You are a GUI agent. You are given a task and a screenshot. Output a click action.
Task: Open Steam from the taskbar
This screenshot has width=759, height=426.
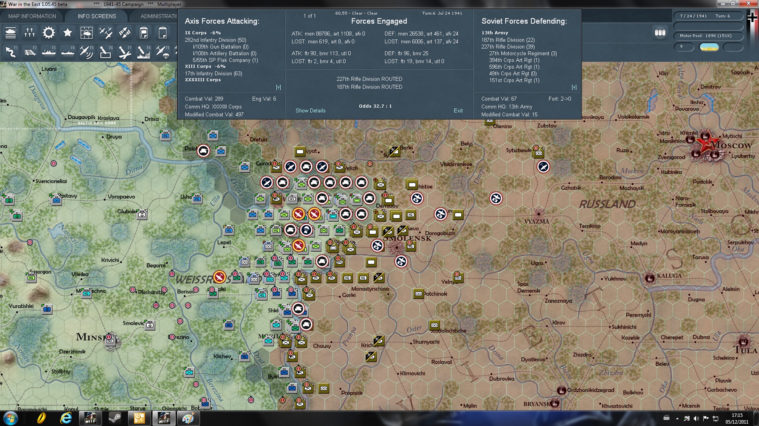(115, 418)
